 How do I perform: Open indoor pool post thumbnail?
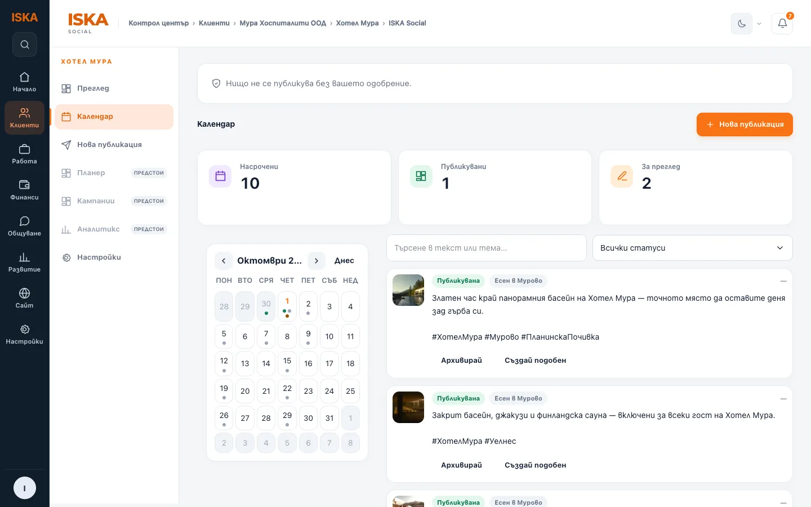408,407
